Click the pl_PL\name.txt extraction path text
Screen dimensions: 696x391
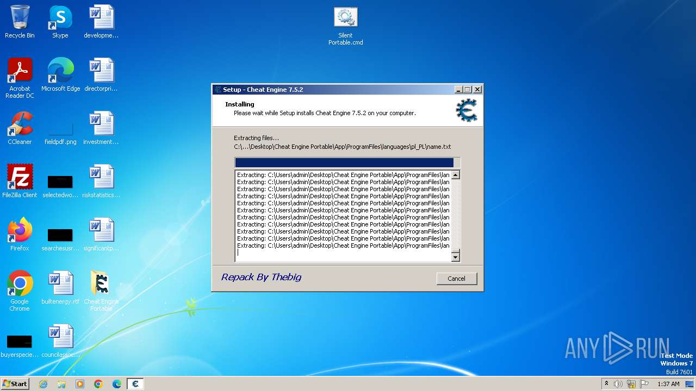[343, 147]
